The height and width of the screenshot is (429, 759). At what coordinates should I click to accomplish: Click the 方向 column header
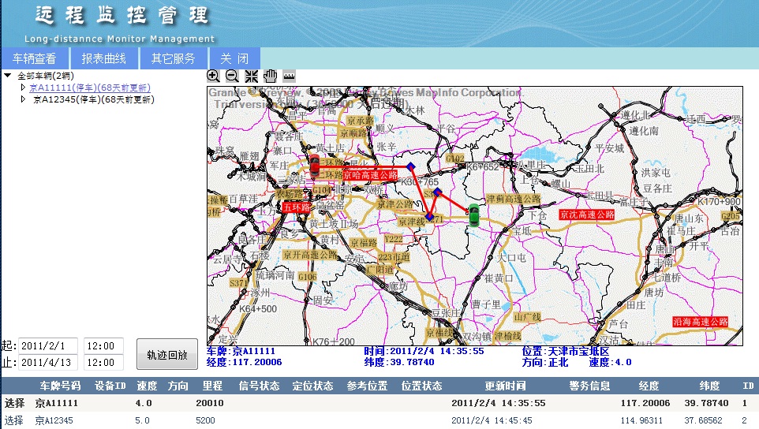[178, 386]
